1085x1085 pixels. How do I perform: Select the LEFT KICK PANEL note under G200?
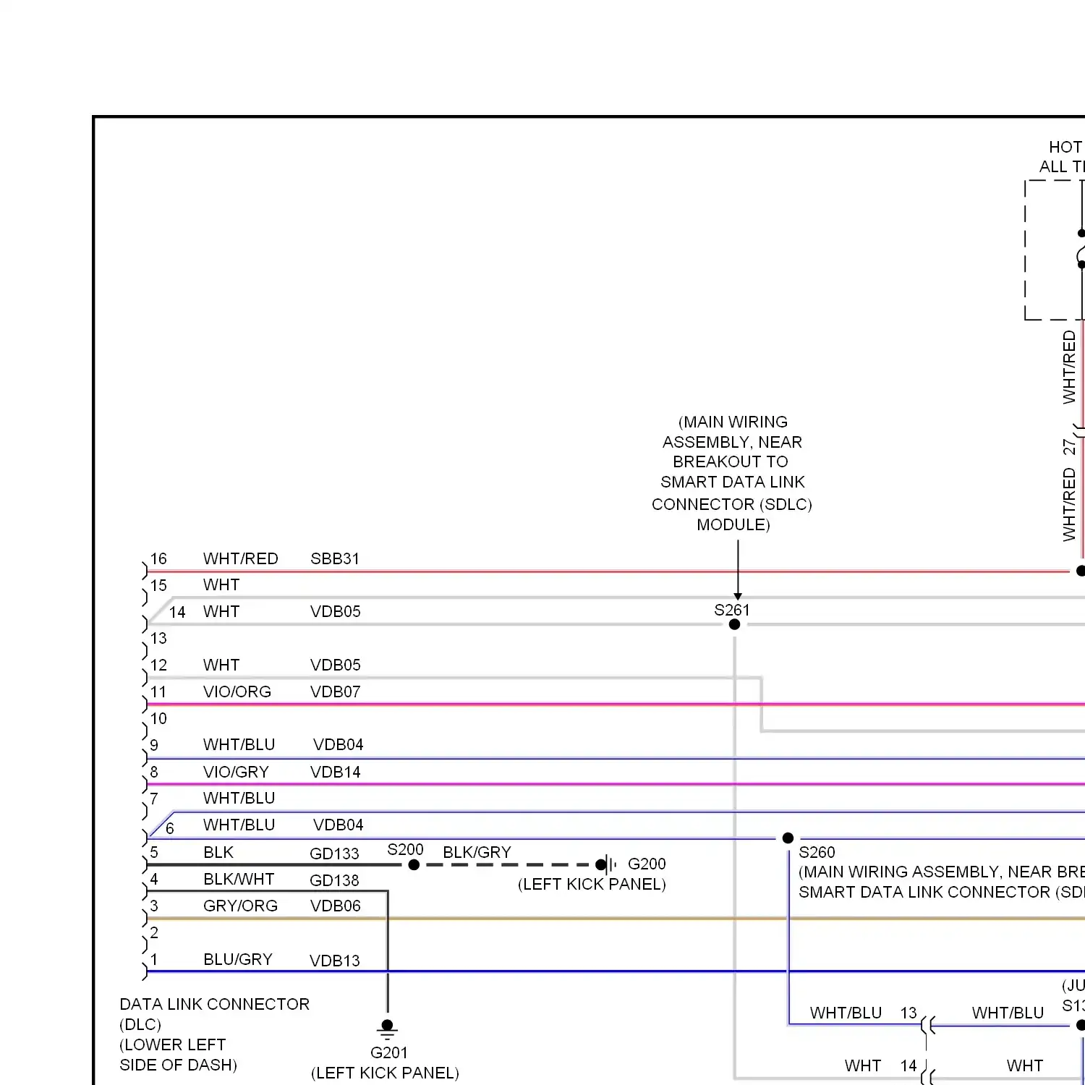point(592,884)
